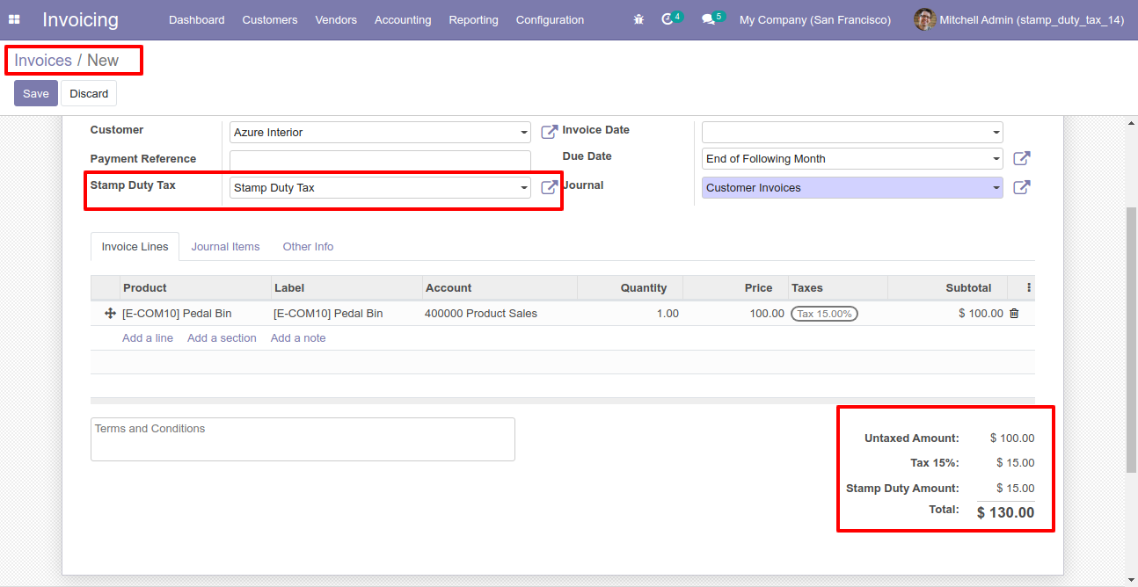Click the Discard button

(x=89, y=93)
